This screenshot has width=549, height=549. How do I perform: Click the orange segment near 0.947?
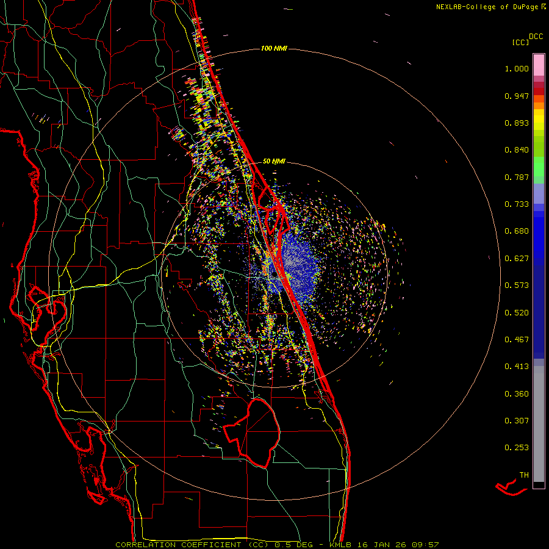coord(539,99)
